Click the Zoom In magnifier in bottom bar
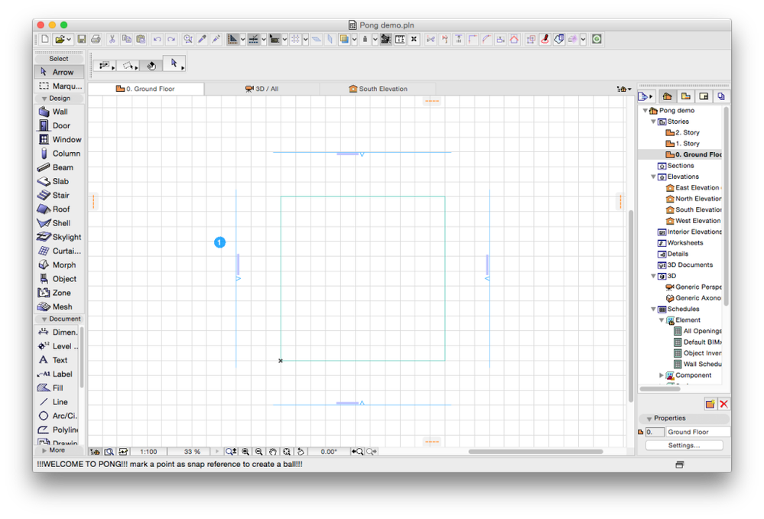The image size is (764, 519). (x=245, y=452)
